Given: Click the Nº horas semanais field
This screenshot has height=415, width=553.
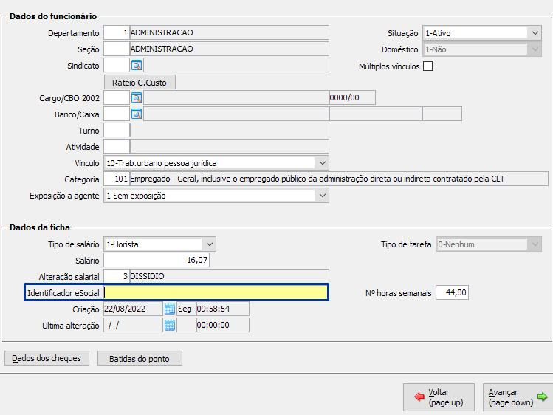Looking at the screenshot, I should coord(452,292).
